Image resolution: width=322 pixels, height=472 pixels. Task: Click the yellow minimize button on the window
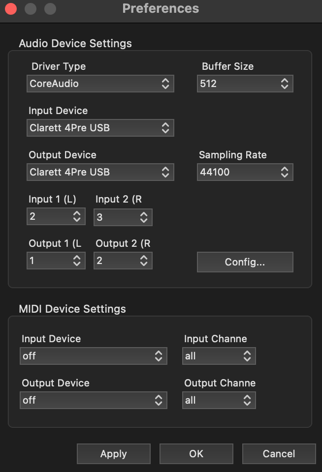click(x=31, y=8)
